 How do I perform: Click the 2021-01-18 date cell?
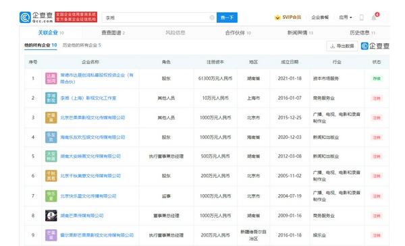290,78
